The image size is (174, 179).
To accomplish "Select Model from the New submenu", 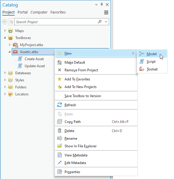I will pyautogui.click(x=152, y=54).
